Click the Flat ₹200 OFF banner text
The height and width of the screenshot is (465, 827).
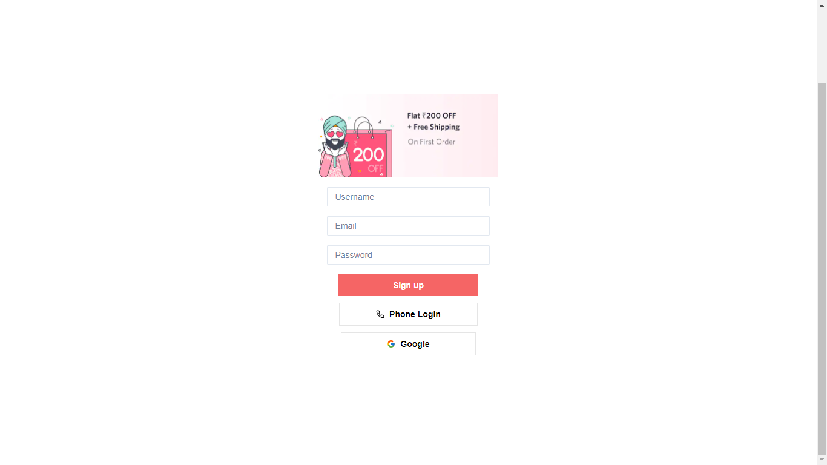432,116
